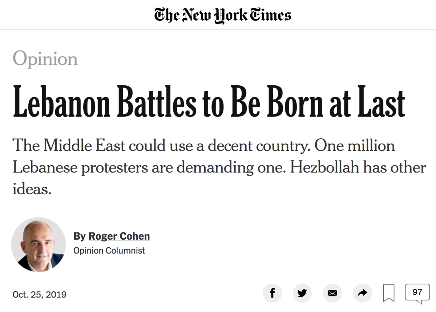The width and height of the screenshot is (436, 312).
Task: Click the word 'ideas.' ending the summary
Action: (x=32, y=189)
